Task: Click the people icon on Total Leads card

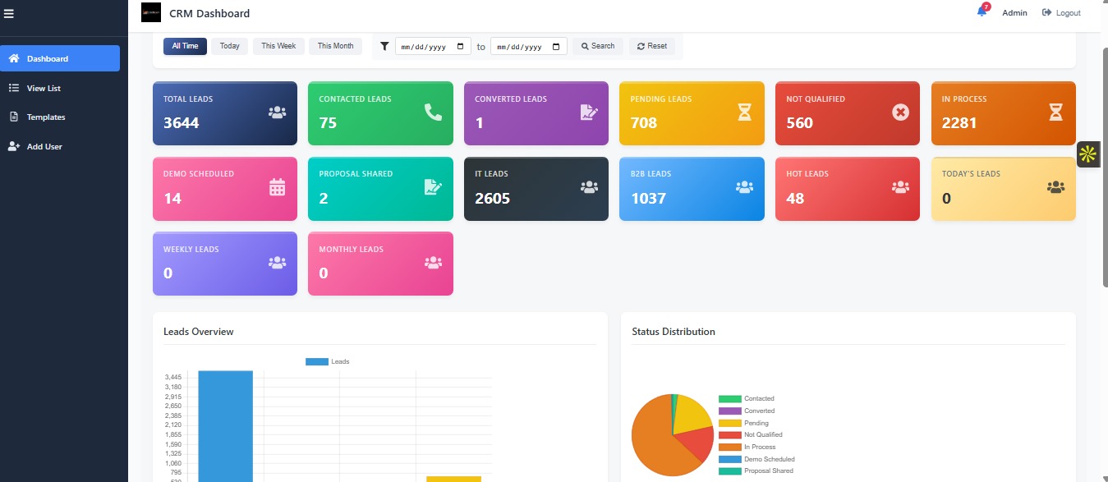Action: pyautogui.click(x=277, y=112)
